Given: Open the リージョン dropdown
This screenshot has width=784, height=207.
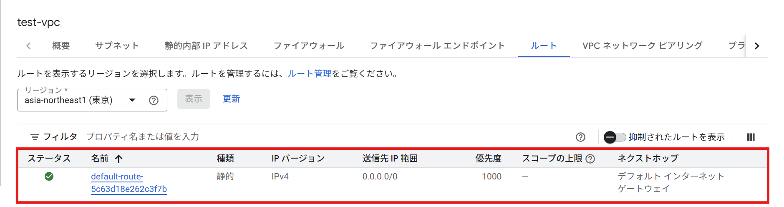Looking at the screenshot, I should click(132, 100).
